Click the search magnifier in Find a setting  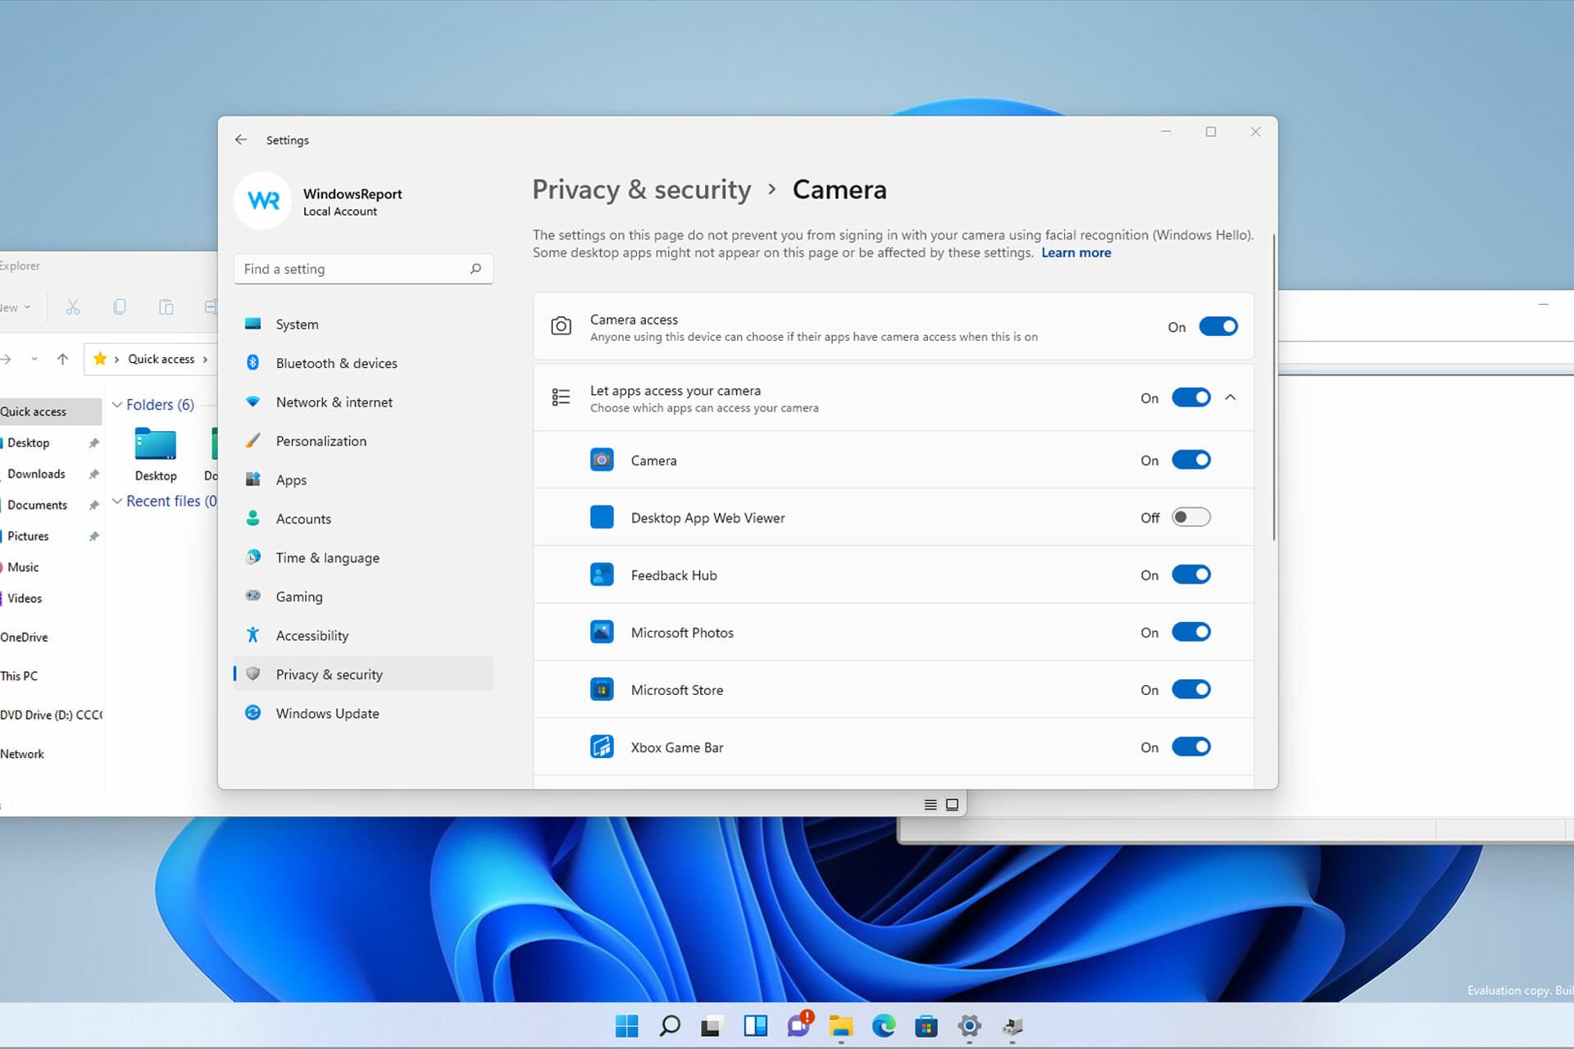click(x=475, y=269)
